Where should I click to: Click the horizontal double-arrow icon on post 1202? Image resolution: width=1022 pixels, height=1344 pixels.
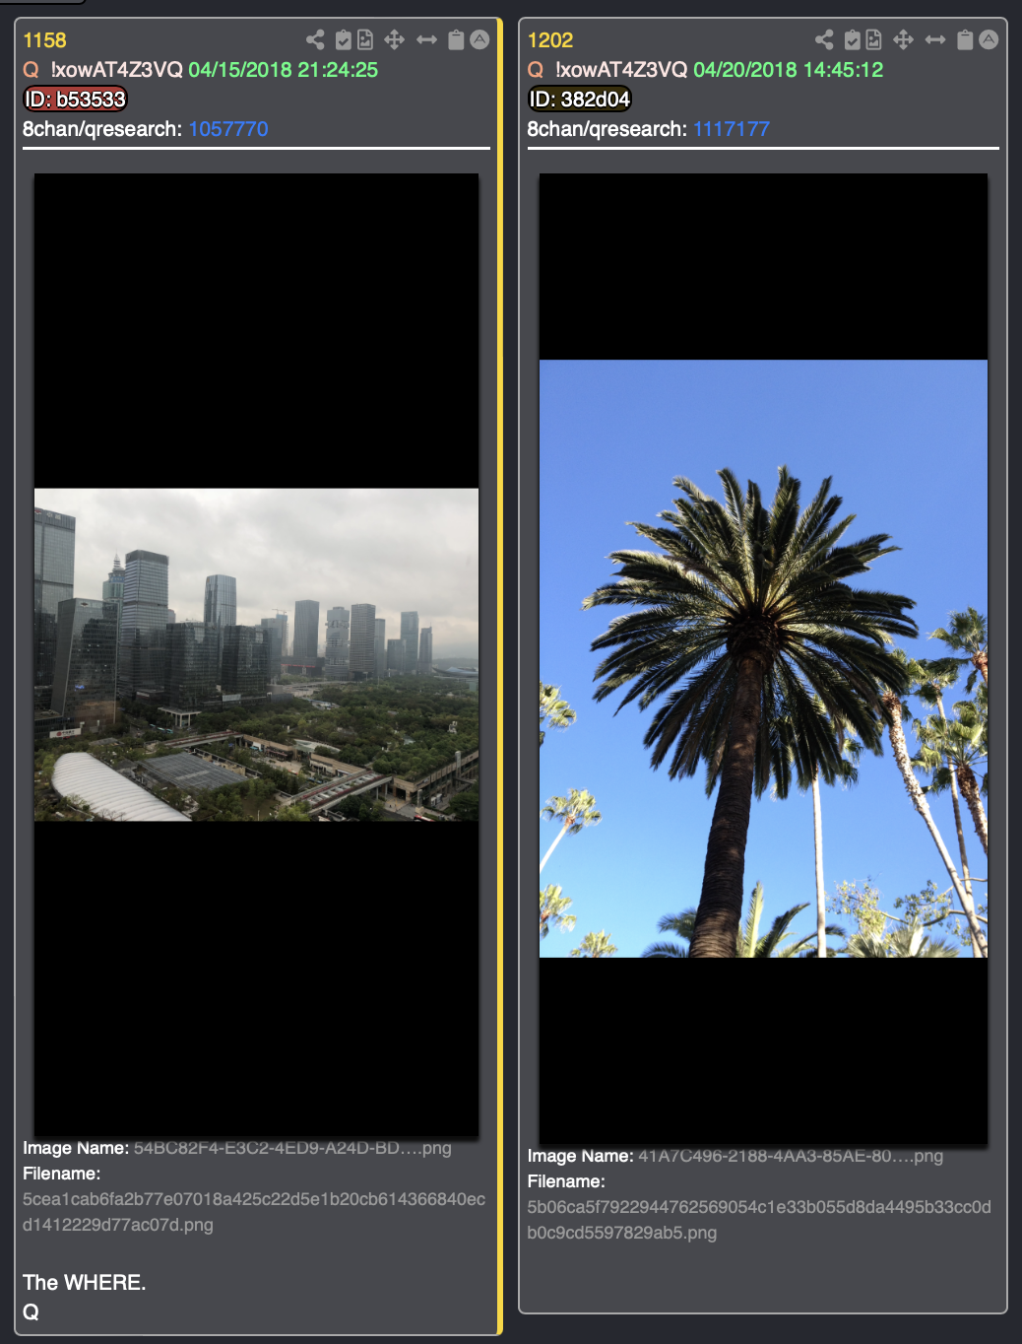point(935,39)
